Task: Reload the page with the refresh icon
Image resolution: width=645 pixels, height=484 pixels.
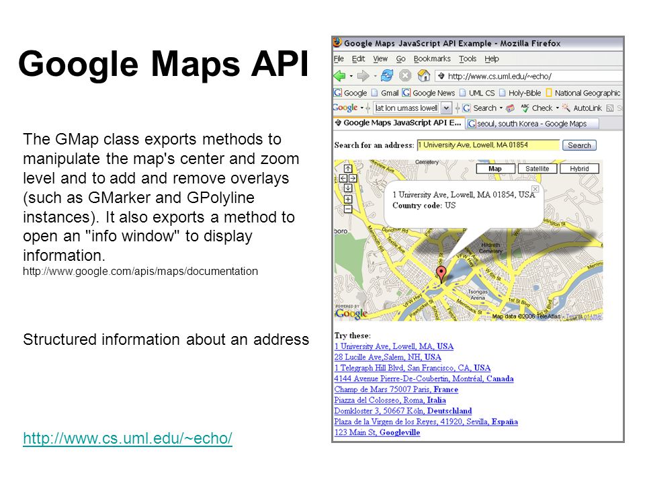Action: 387,76
